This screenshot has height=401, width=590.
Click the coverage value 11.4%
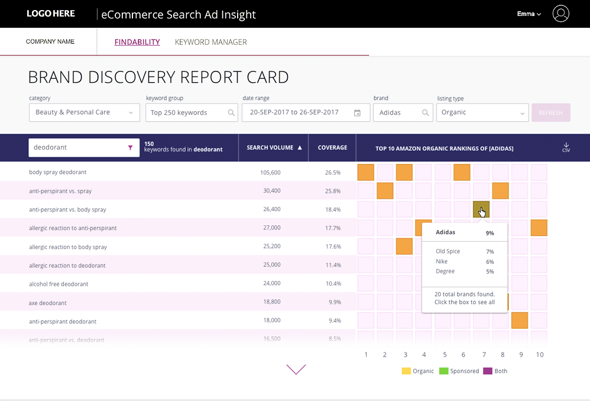(x=333, y=265)
